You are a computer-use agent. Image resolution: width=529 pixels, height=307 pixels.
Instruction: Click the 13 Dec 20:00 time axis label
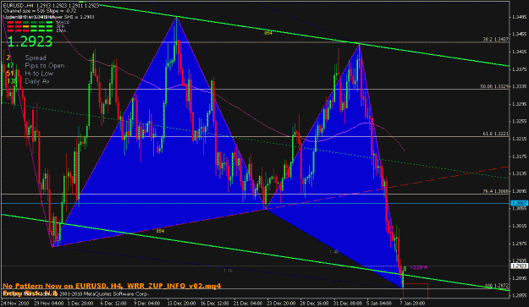[x=181, y=303]
